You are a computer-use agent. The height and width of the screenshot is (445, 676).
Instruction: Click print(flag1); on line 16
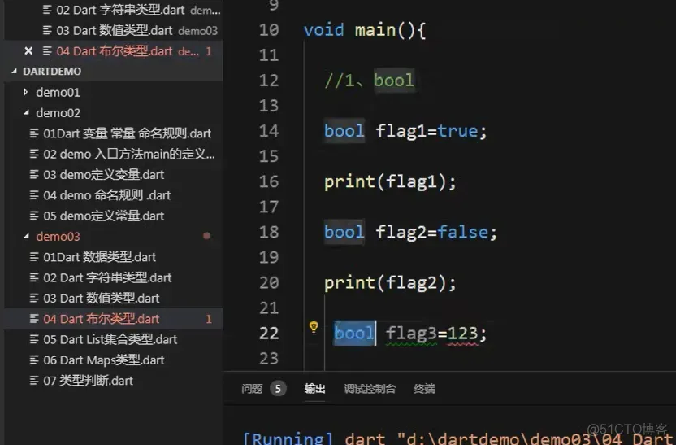coord(390,181)
